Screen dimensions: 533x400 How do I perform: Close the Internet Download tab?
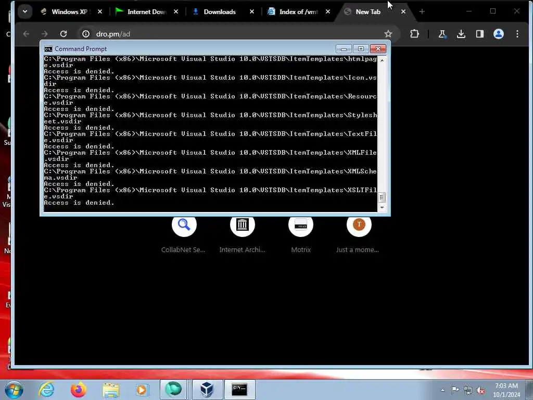(x=176, y=11)
